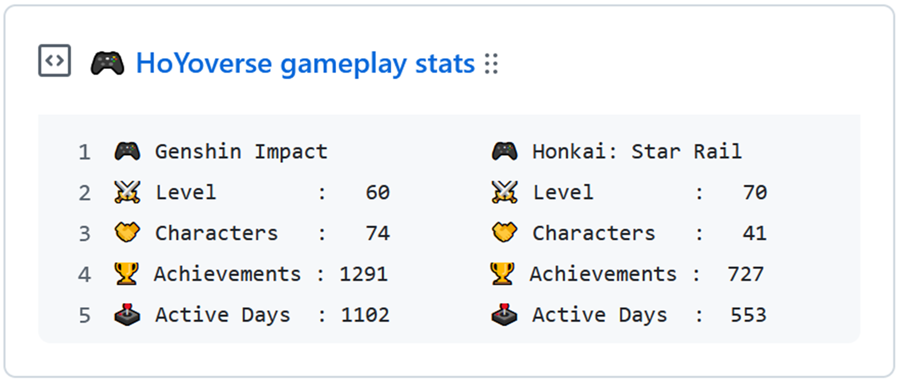Click the Honkai: Star Rail controller icon
This screenshot has width=898, height=382.
(504, 151)
